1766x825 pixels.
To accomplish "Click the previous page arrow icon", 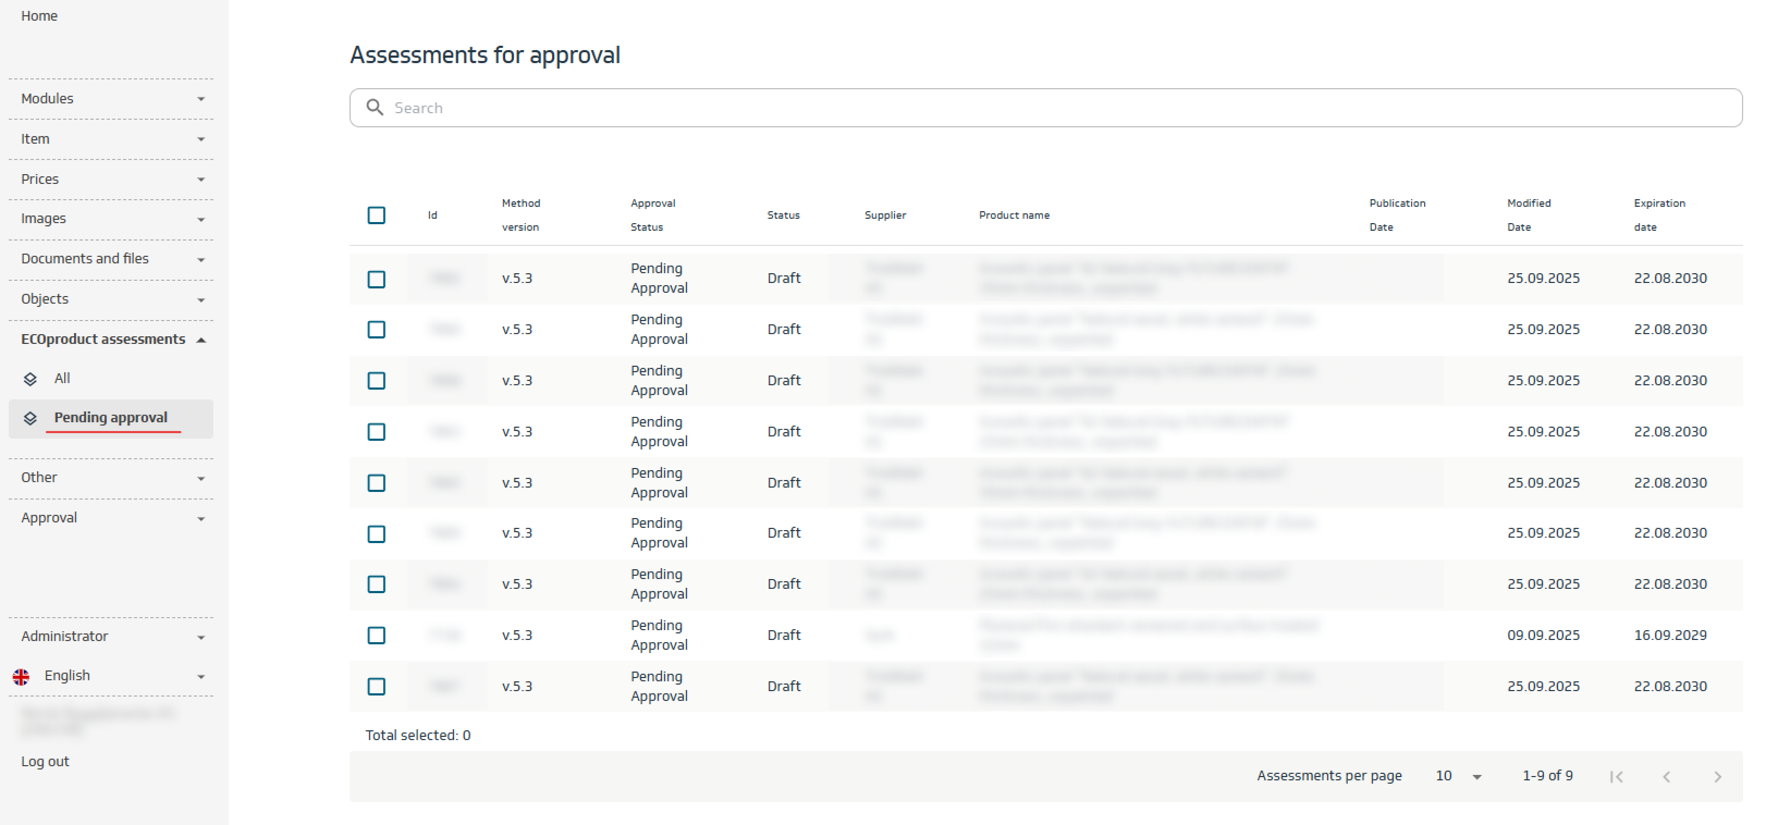I will 1666,777.
